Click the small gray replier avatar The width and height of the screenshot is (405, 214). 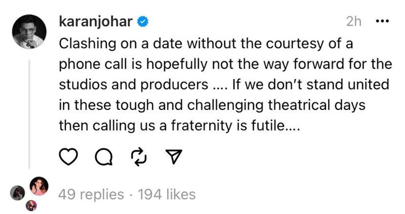tap(18, 193)
